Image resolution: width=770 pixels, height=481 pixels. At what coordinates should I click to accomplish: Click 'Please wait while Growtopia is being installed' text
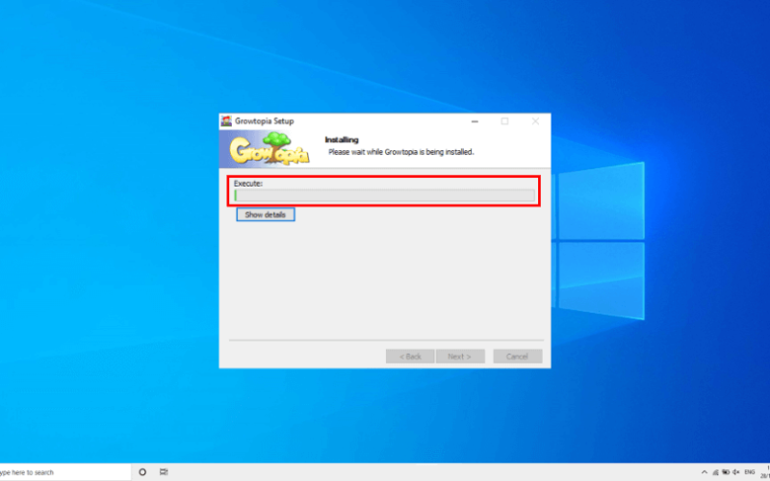(x=401, y=152)
